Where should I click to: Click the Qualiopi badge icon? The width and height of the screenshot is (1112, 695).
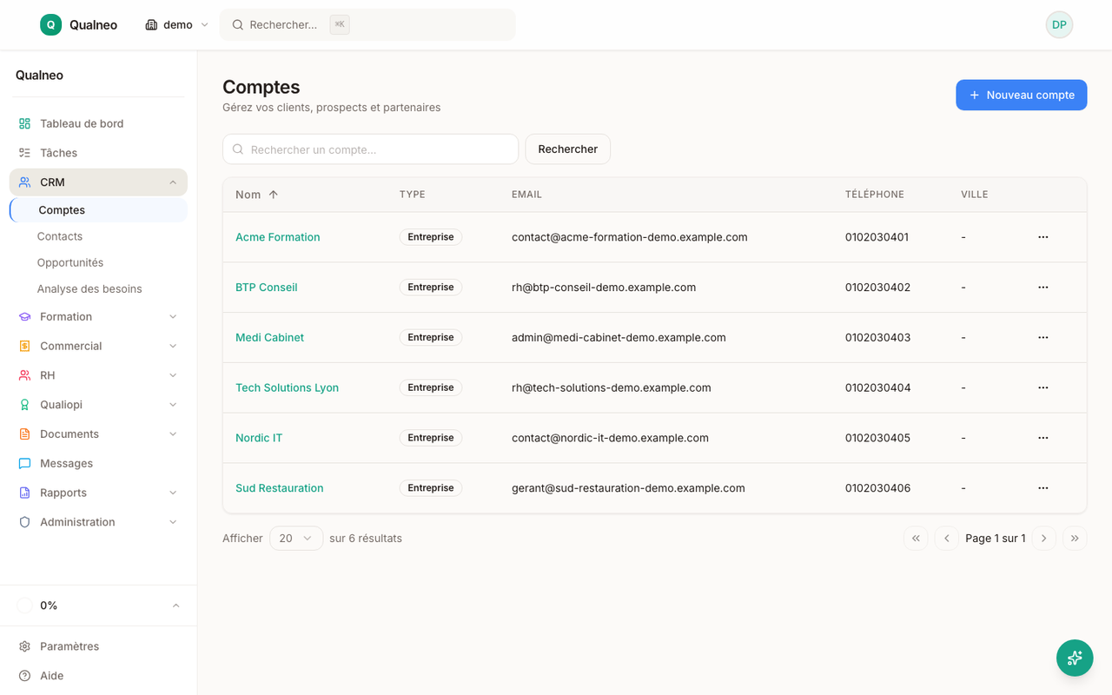[x=24, y=405]
